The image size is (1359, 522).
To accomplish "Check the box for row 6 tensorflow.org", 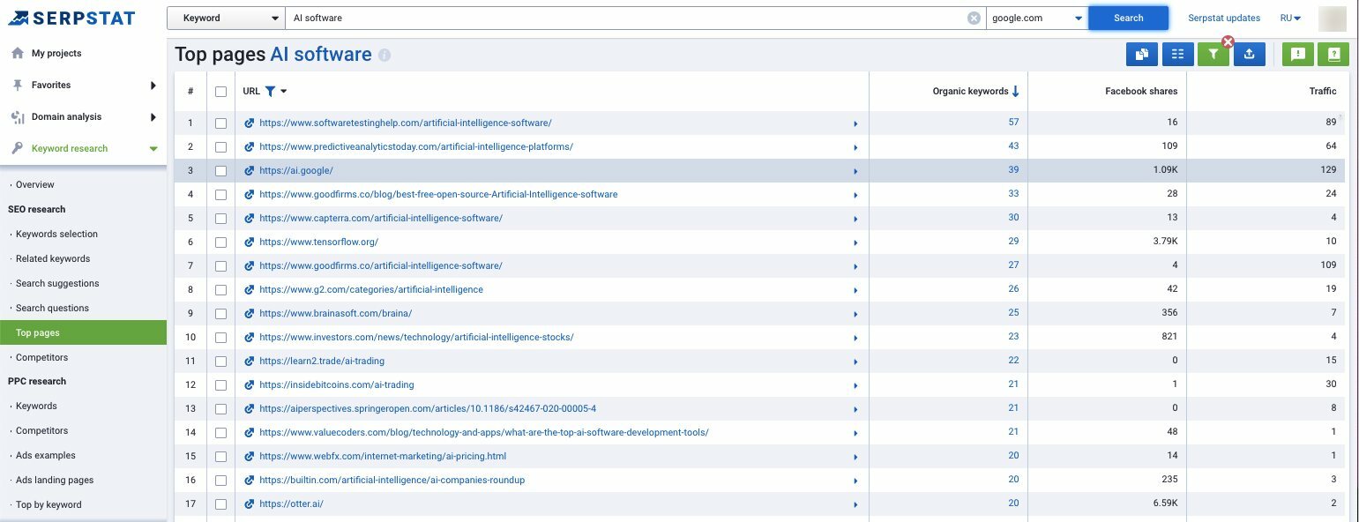I will (220, 242).
